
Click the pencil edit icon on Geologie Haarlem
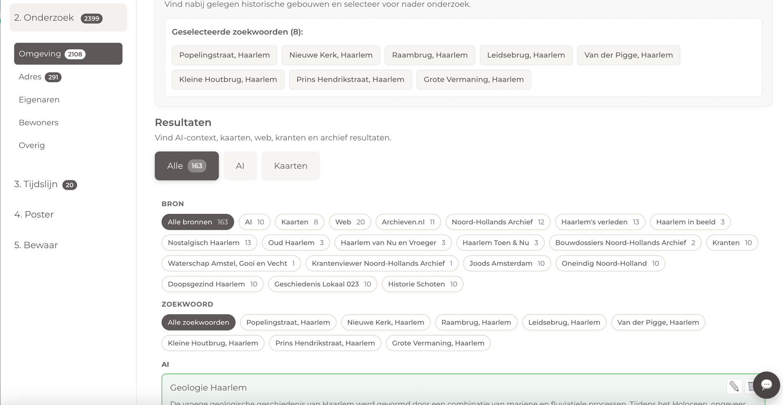click(x=734, y=387)
